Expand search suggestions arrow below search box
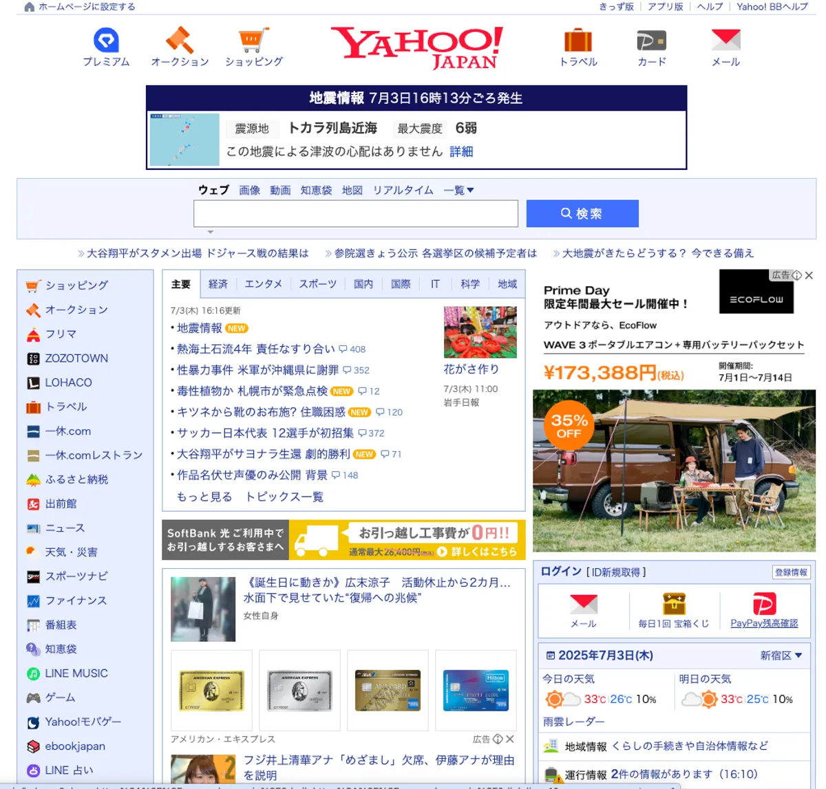826x789 pixels. pyautogui.click(x=211, y=232)
